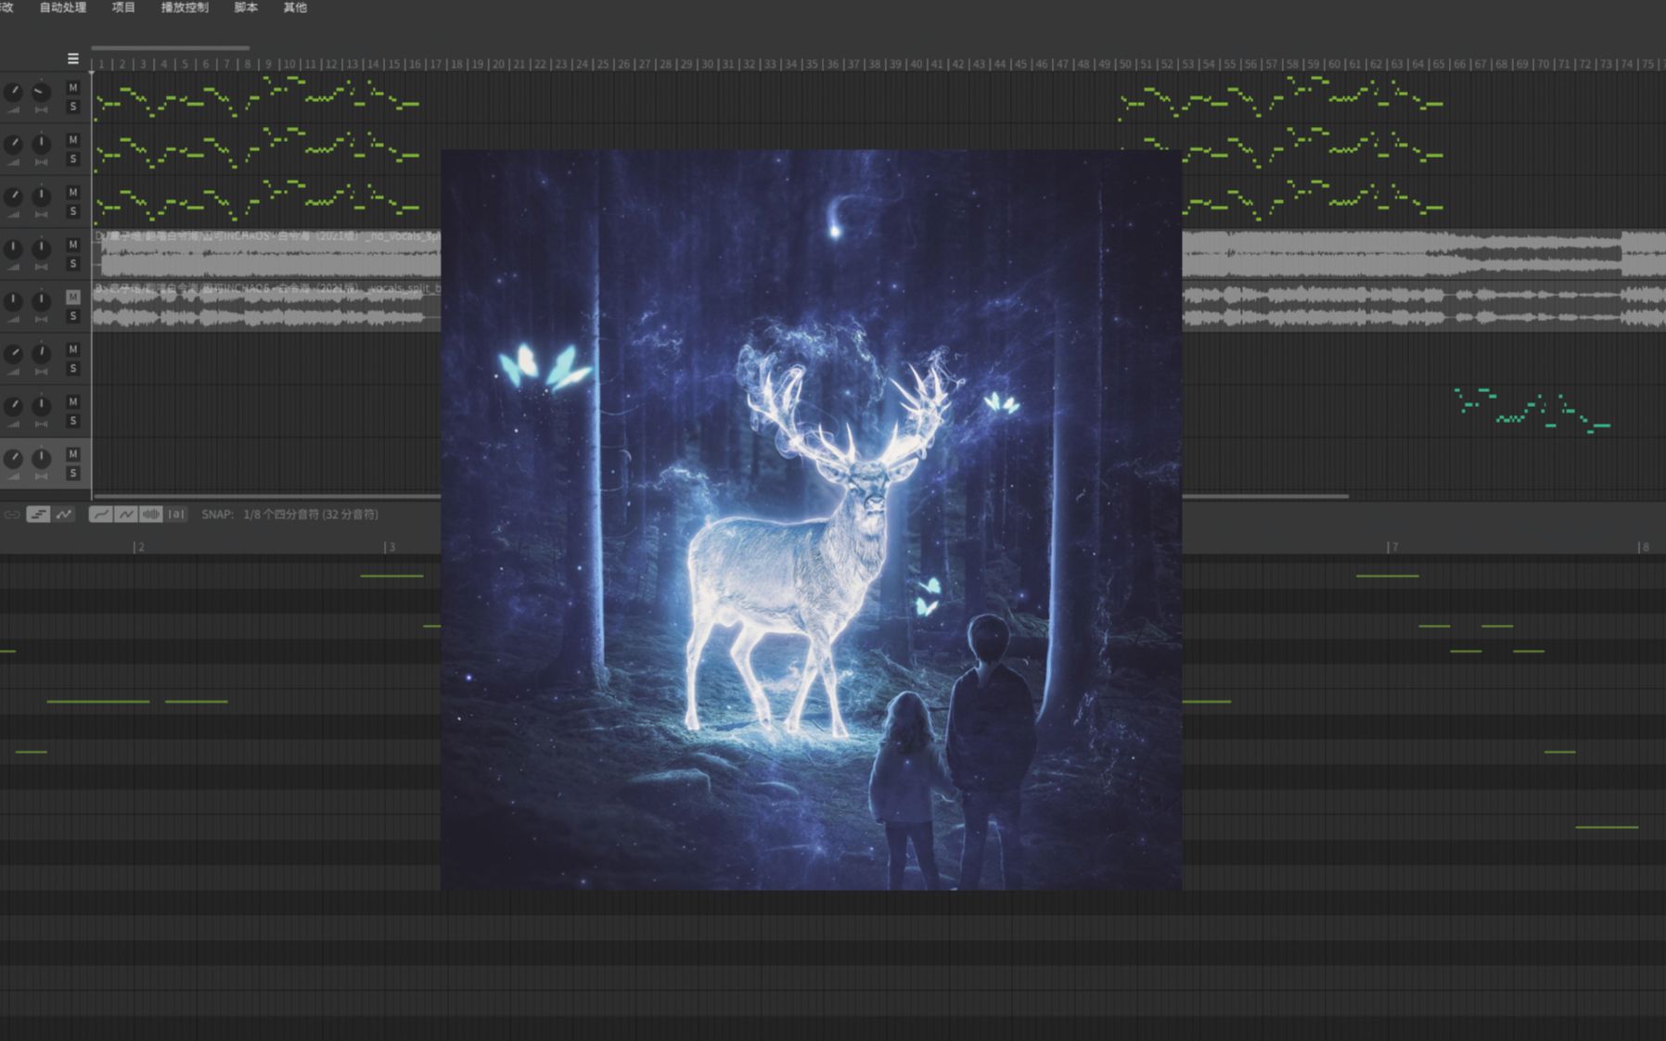The width and height of the screenshot is (1666, 1041).
Task: Click pan knob of first vocal track
Action: tap(42, 92)
